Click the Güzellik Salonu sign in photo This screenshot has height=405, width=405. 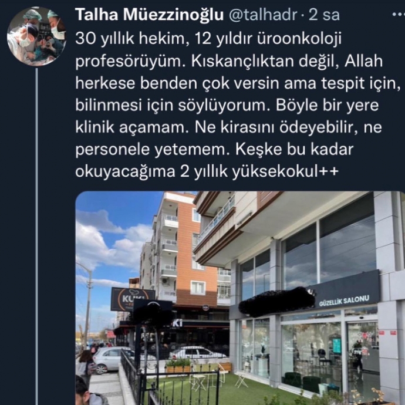344,301
